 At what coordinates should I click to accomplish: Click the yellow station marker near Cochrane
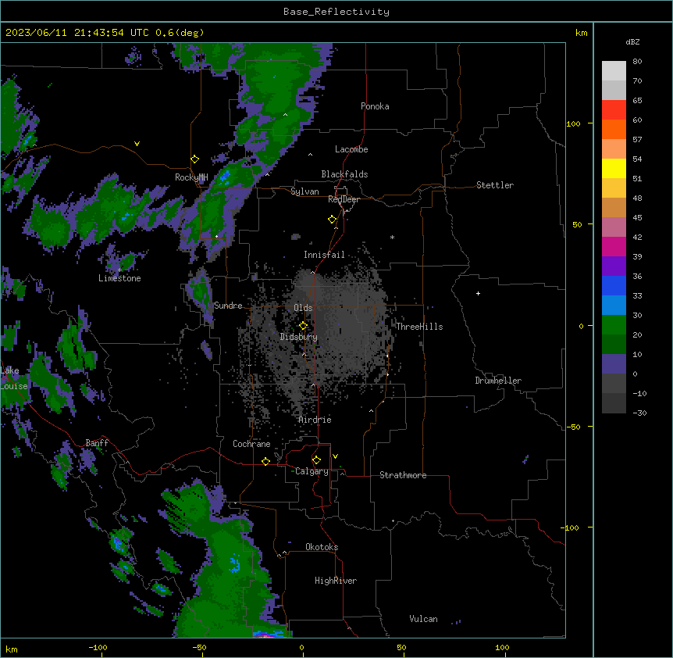coord(265,461)
